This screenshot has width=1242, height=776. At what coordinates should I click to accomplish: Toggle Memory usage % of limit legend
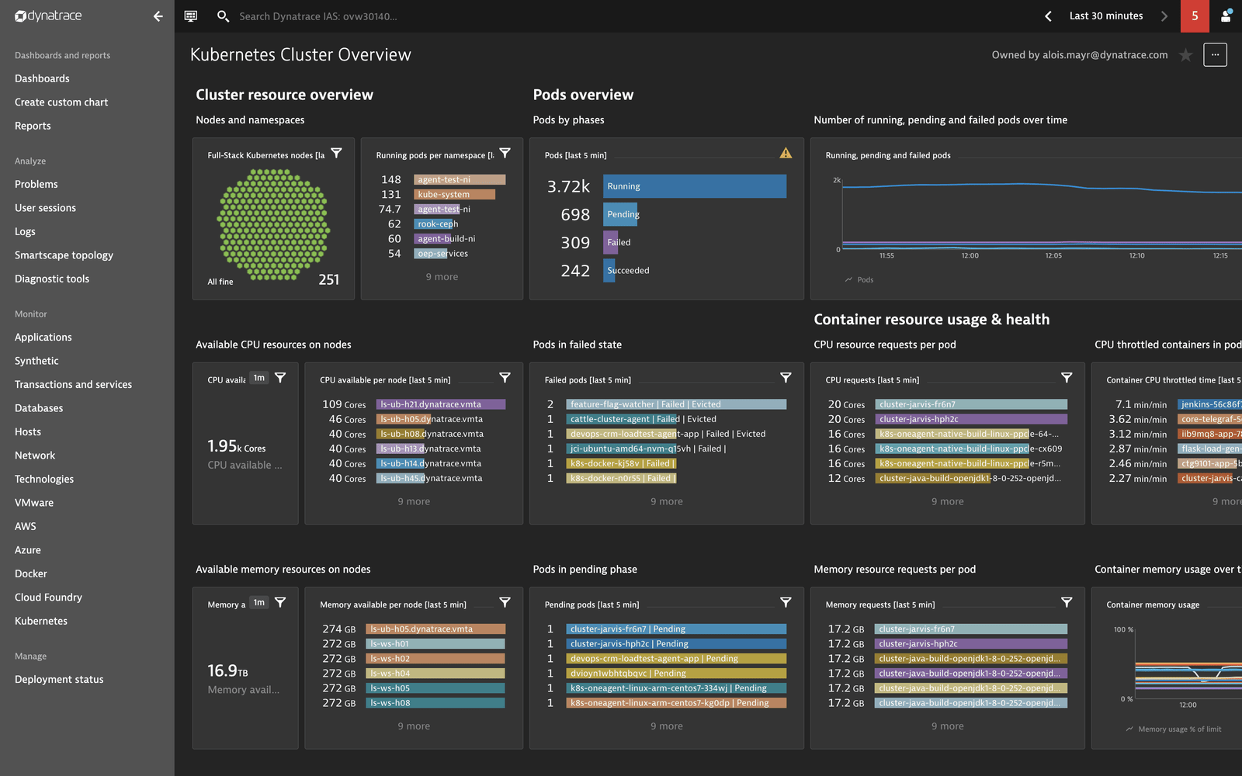pyautogui.click(x=1173, y=729)
